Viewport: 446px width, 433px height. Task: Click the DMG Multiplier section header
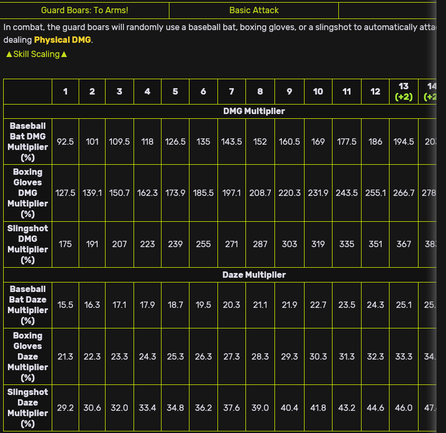(x=254, y=111)
